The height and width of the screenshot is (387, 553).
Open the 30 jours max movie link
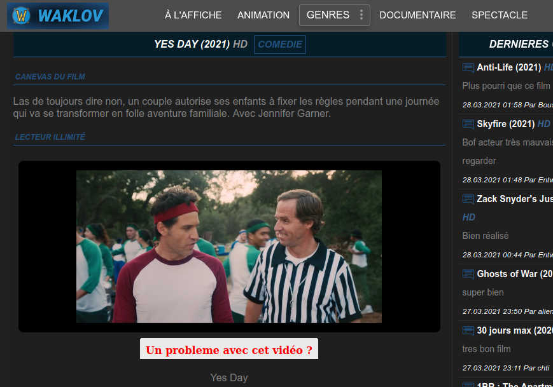tap(514, 330)
